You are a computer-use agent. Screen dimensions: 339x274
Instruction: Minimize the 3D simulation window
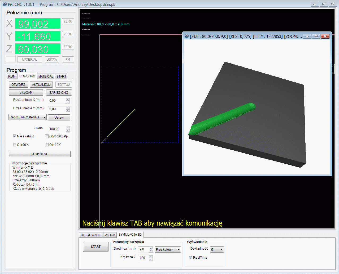coord(307,36)
